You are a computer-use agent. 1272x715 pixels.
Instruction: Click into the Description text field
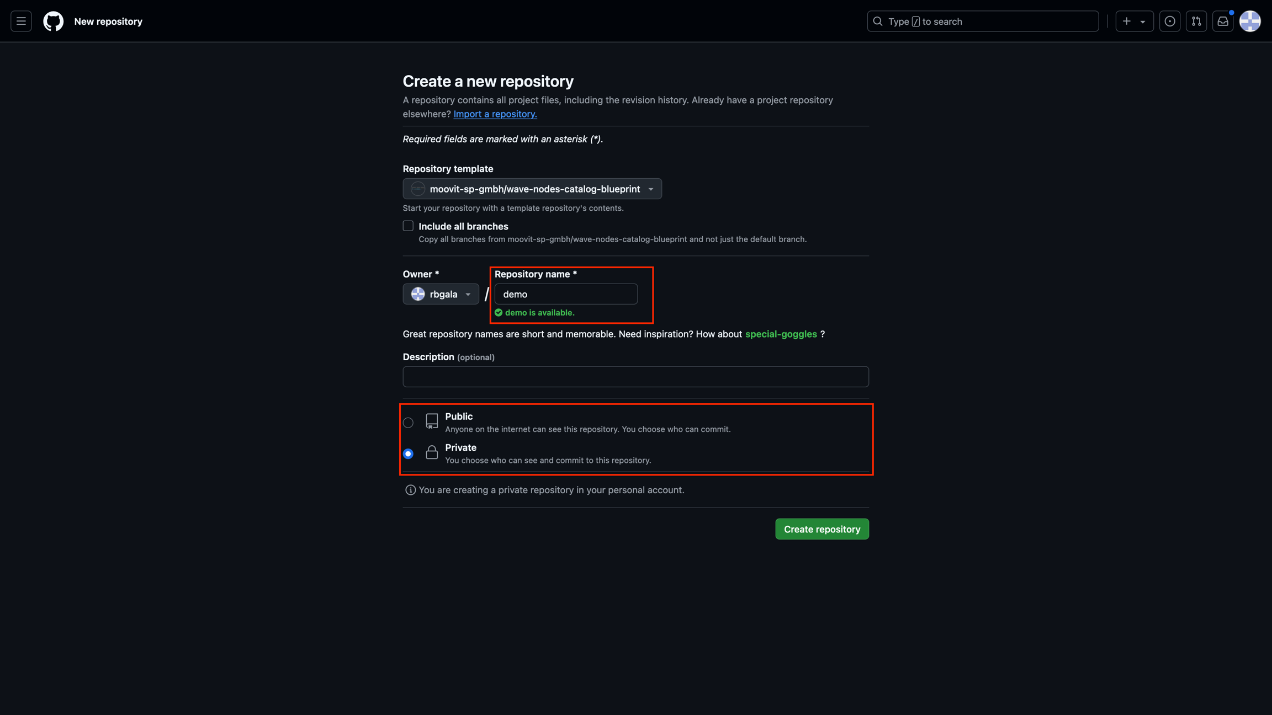coord(635,377)
